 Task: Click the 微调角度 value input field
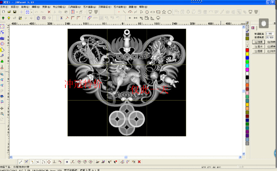(270, 38)
